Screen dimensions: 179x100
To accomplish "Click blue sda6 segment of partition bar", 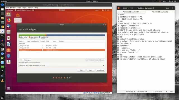I will tap(76, 35).
